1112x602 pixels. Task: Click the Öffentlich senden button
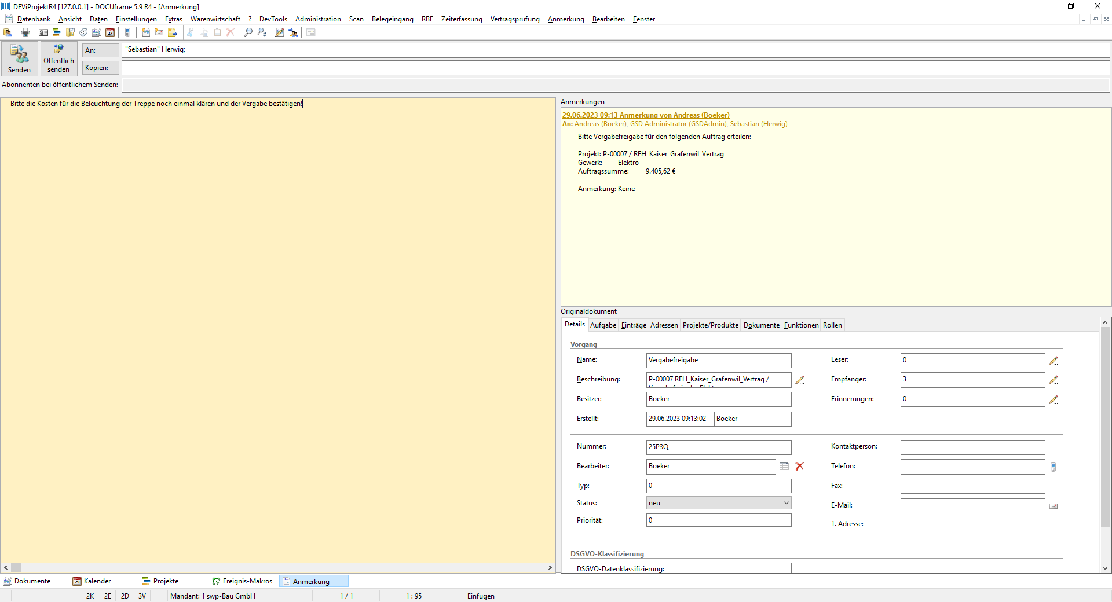(58, 58)
